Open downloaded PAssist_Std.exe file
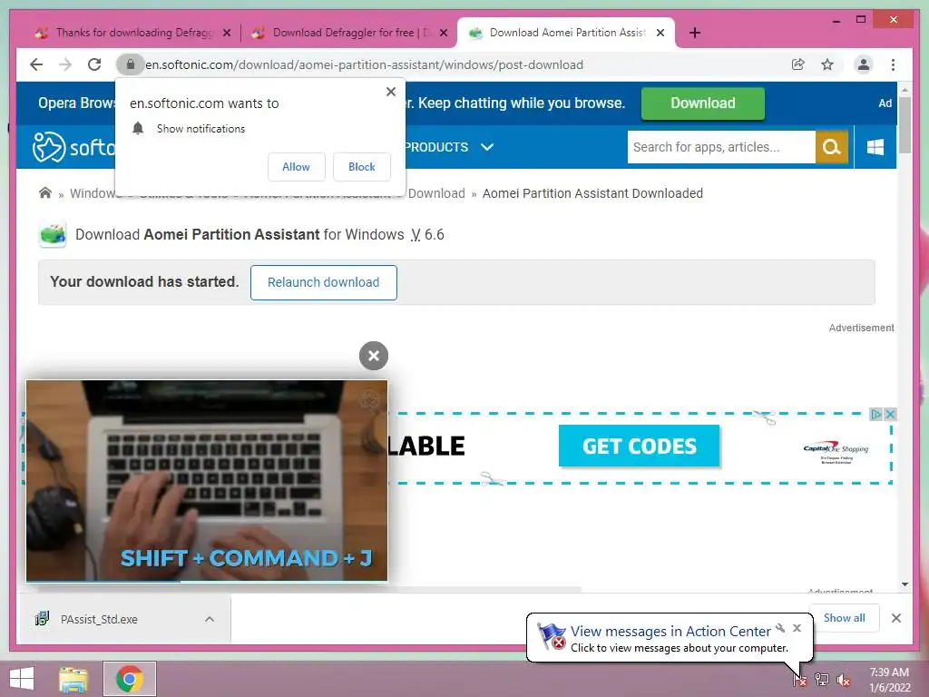This screenshot has width=929, height=697. 98,619
